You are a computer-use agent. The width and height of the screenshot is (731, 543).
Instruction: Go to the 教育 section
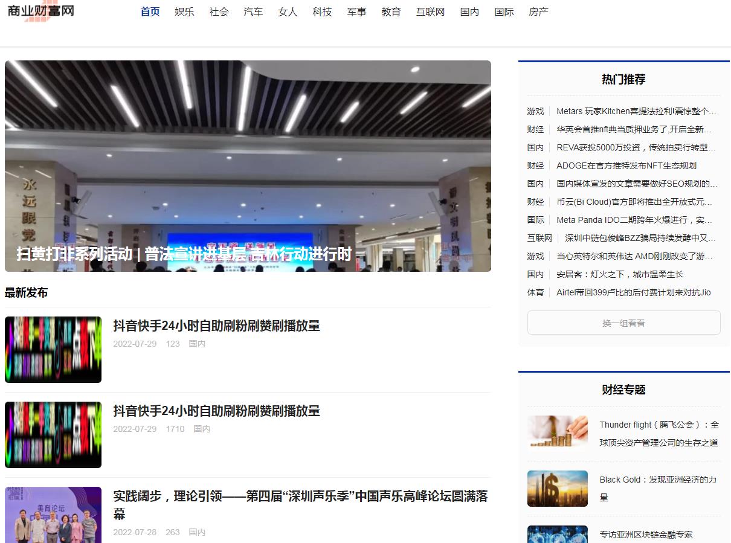391,12
